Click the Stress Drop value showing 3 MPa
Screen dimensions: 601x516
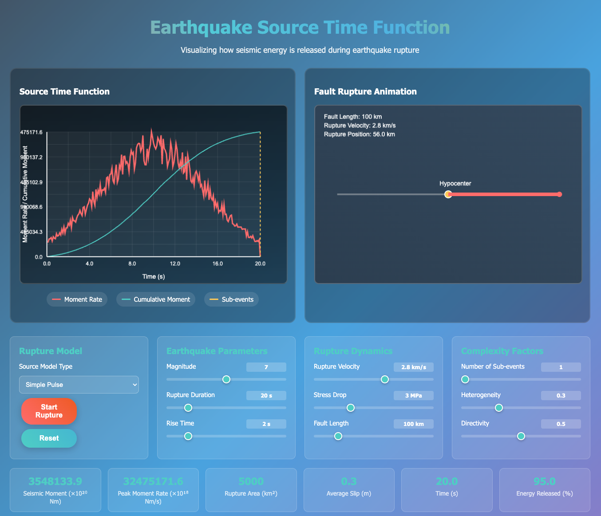tap(413, 395)
